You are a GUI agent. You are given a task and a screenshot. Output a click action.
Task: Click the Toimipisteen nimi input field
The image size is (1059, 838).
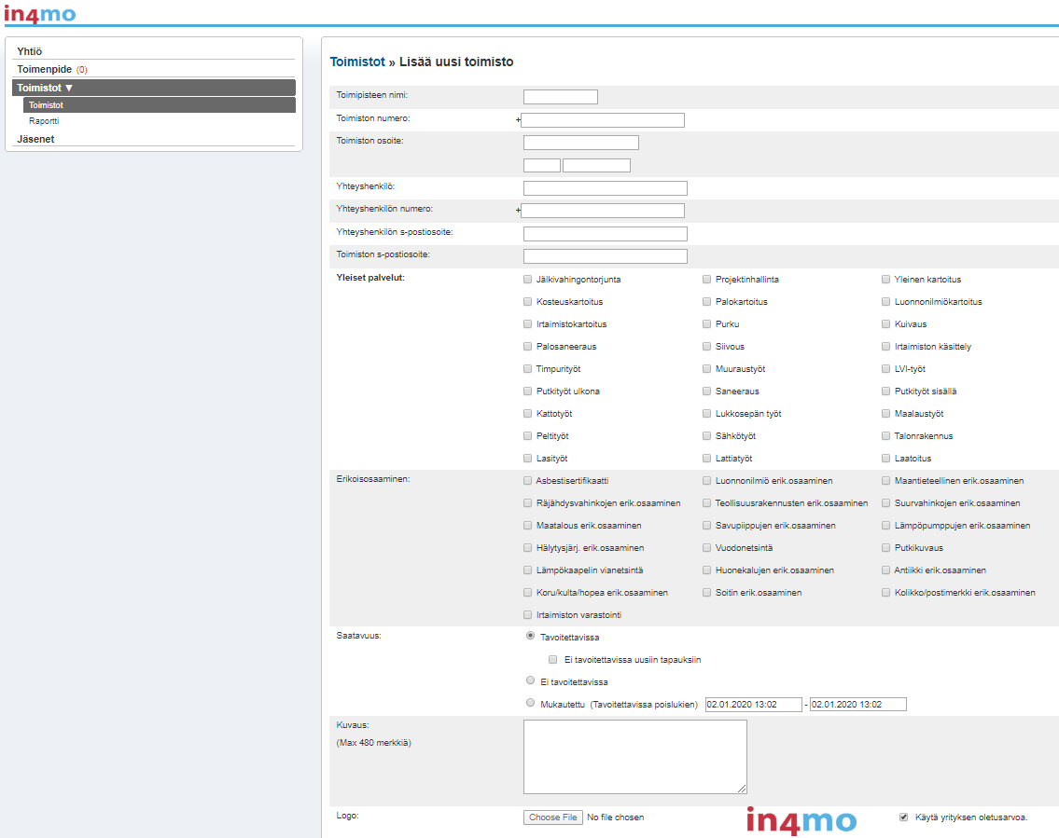560,97
